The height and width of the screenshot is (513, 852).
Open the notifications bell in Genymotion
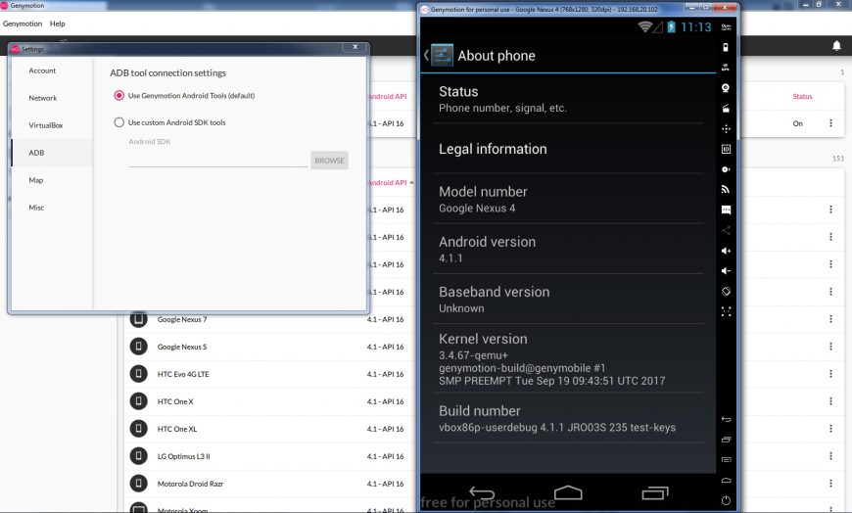[836, 46]
